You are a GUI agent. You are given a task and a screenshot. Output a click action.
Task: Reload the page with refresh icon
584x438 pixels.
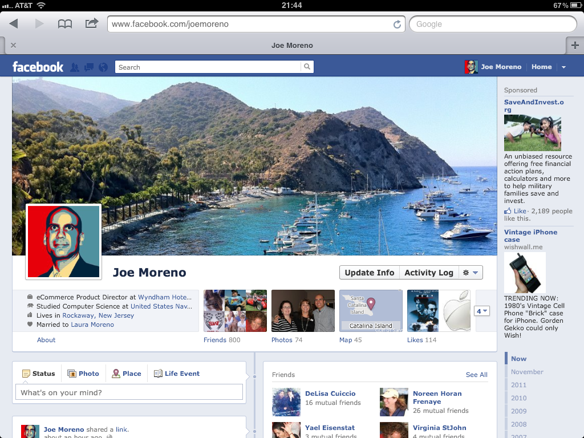point(397,24)
